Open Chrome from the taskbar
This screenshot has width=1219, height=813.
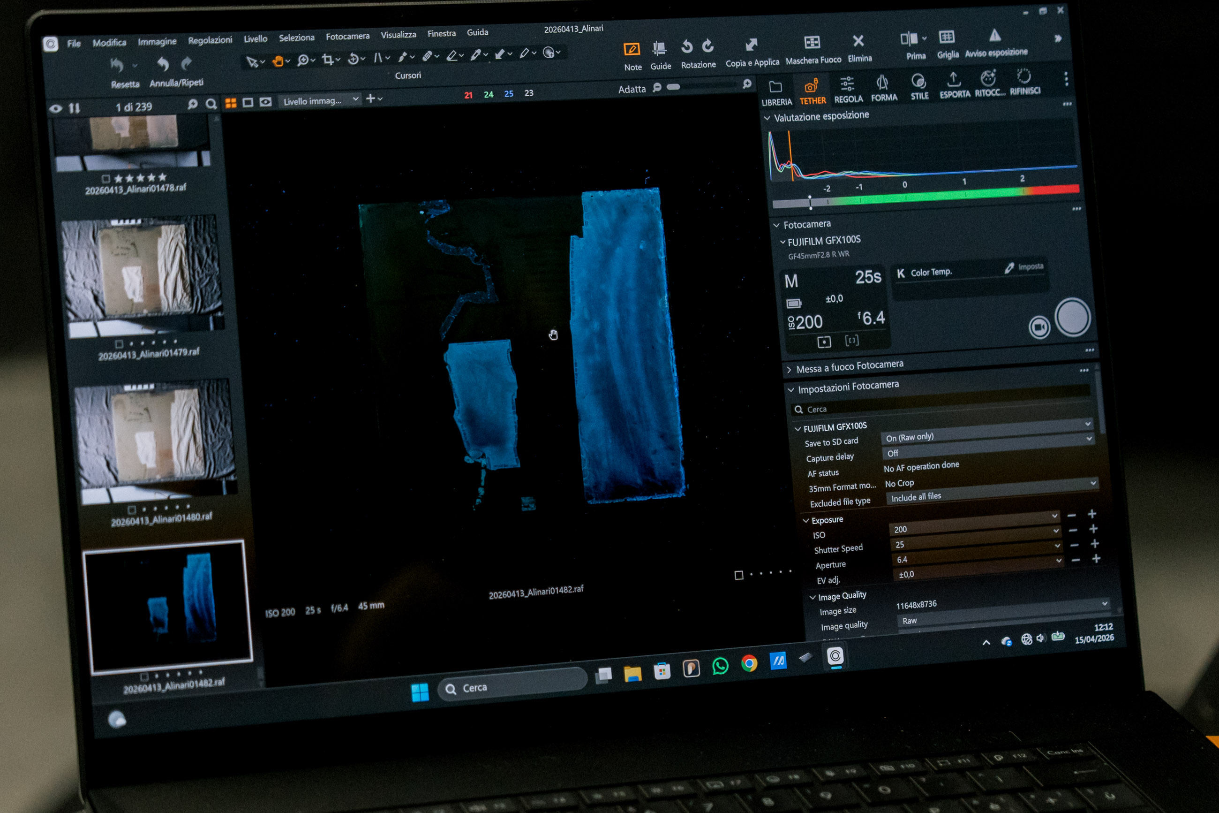coord(749,663)
